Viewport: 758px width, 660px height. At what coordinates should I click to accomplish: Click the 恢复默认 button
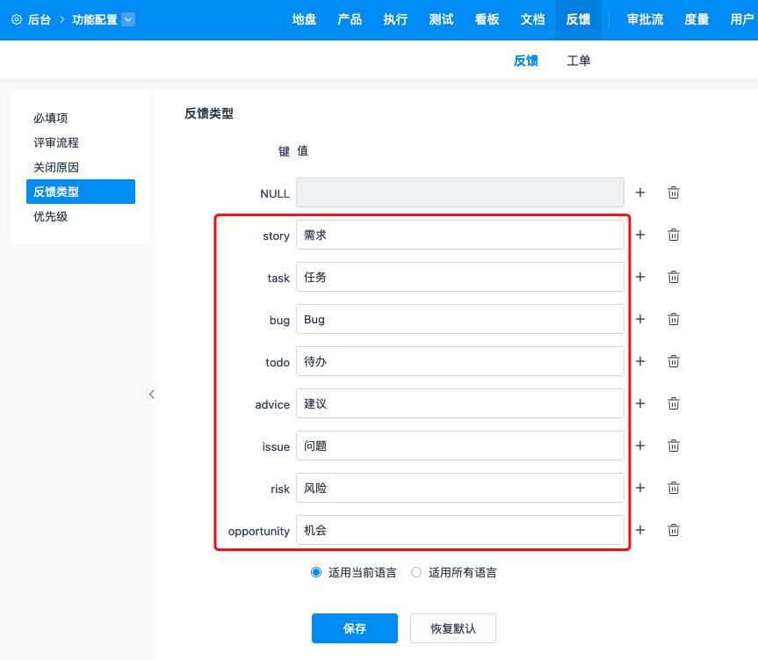point(453,628)
